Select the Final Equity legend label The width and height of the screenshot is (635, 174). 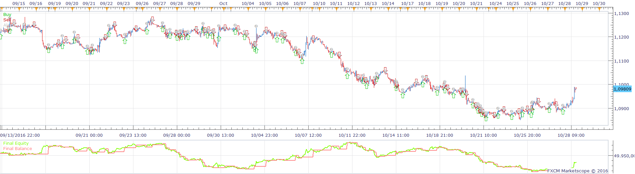point(16,143)
